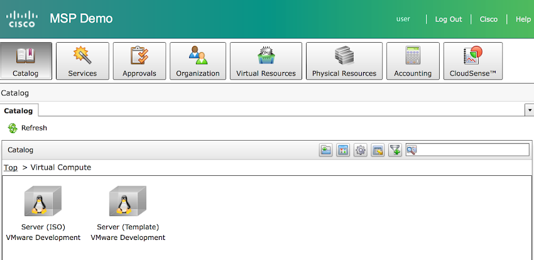Open the Approvals module

139,62
